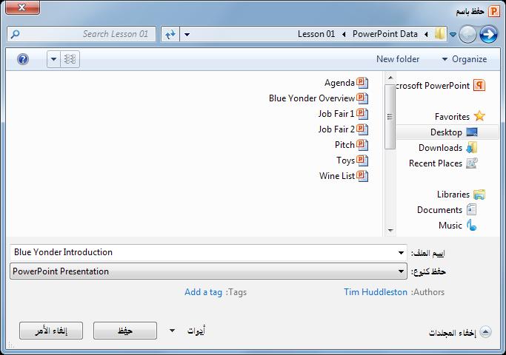The height and width of the screenshot is (355, 506).
Task: Click the Tim Huddleston author name
Action: point(376,292)
